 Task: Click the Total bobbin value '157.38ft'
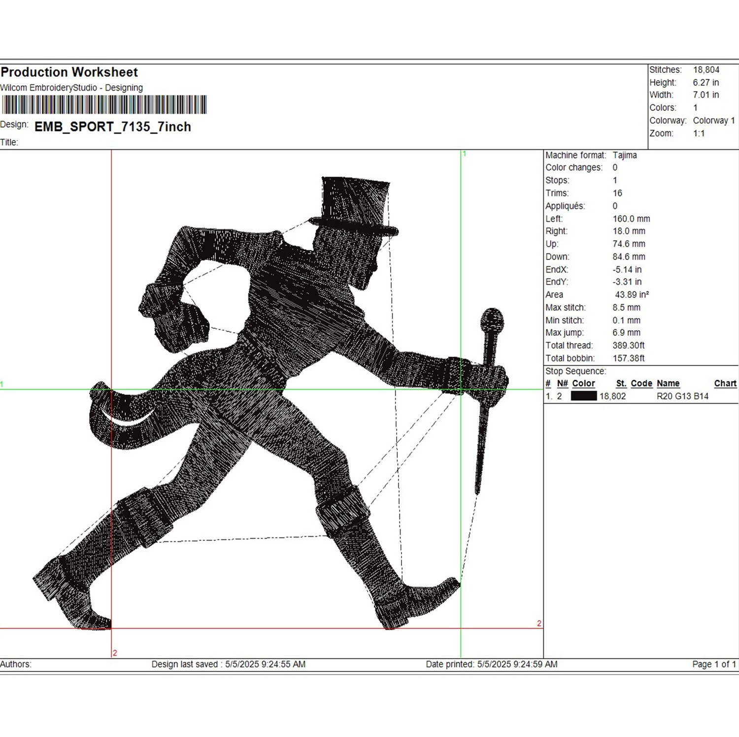629,358
